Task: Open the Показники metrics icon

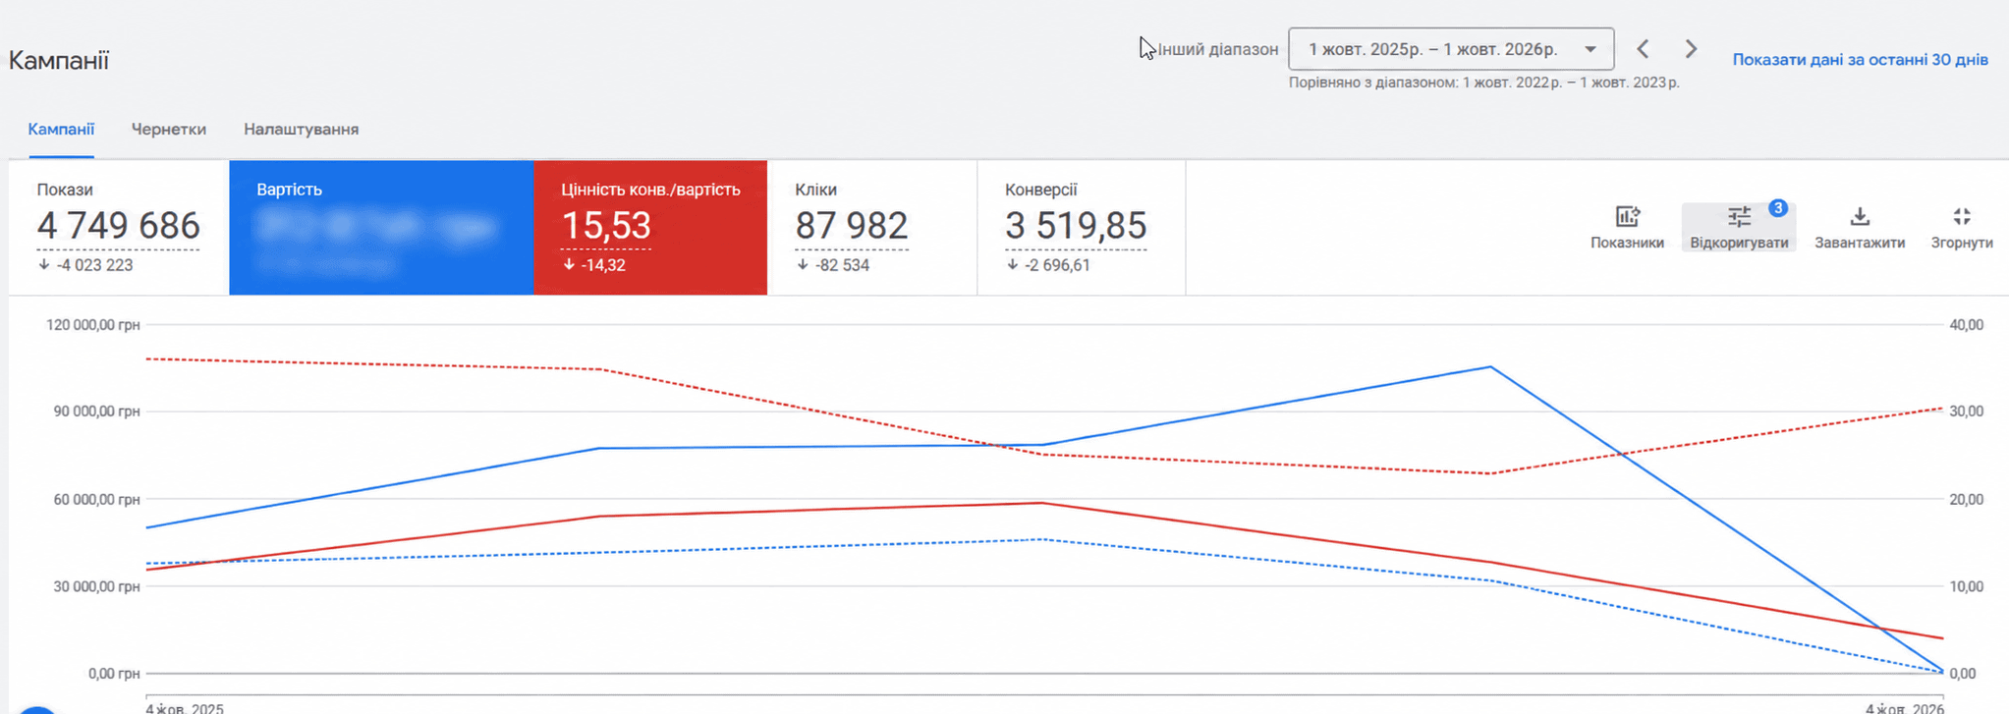Action: click(x=1627, y=217)
